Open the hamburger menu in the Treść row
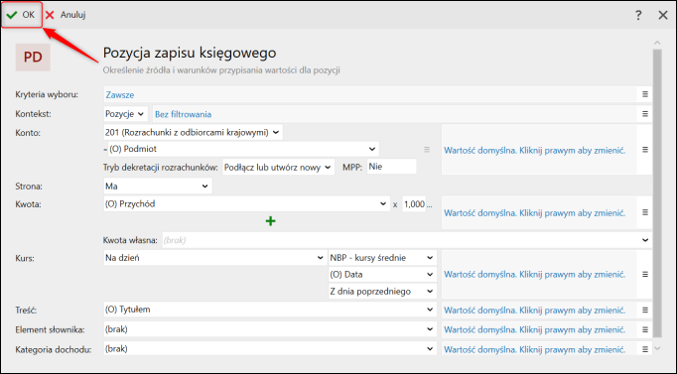Viewport: 677px width, 374px height. point(645,310)
